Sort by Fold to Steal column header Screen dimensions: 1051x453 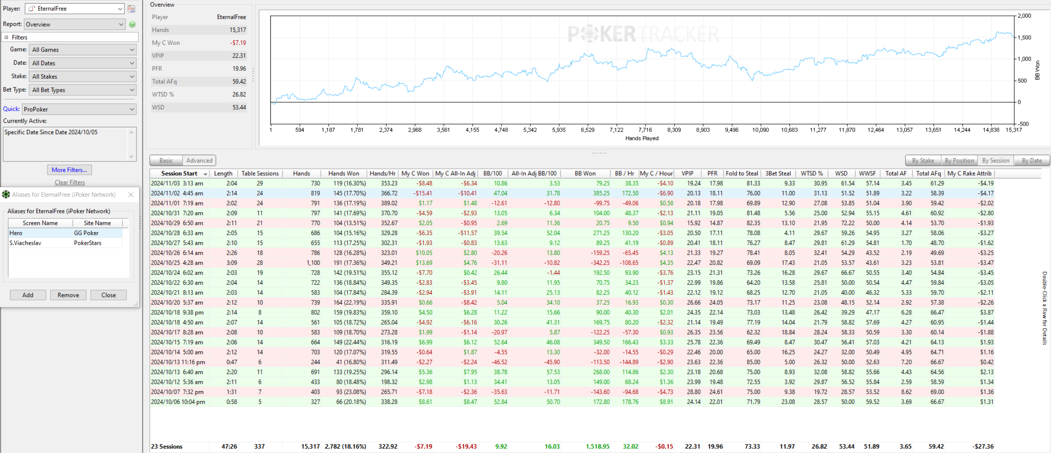coord(742,174)
